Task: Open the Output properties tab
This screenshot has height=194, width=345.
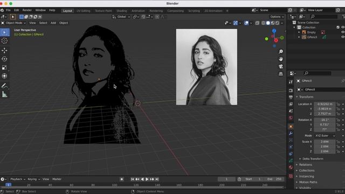Action: pos(291,97)
